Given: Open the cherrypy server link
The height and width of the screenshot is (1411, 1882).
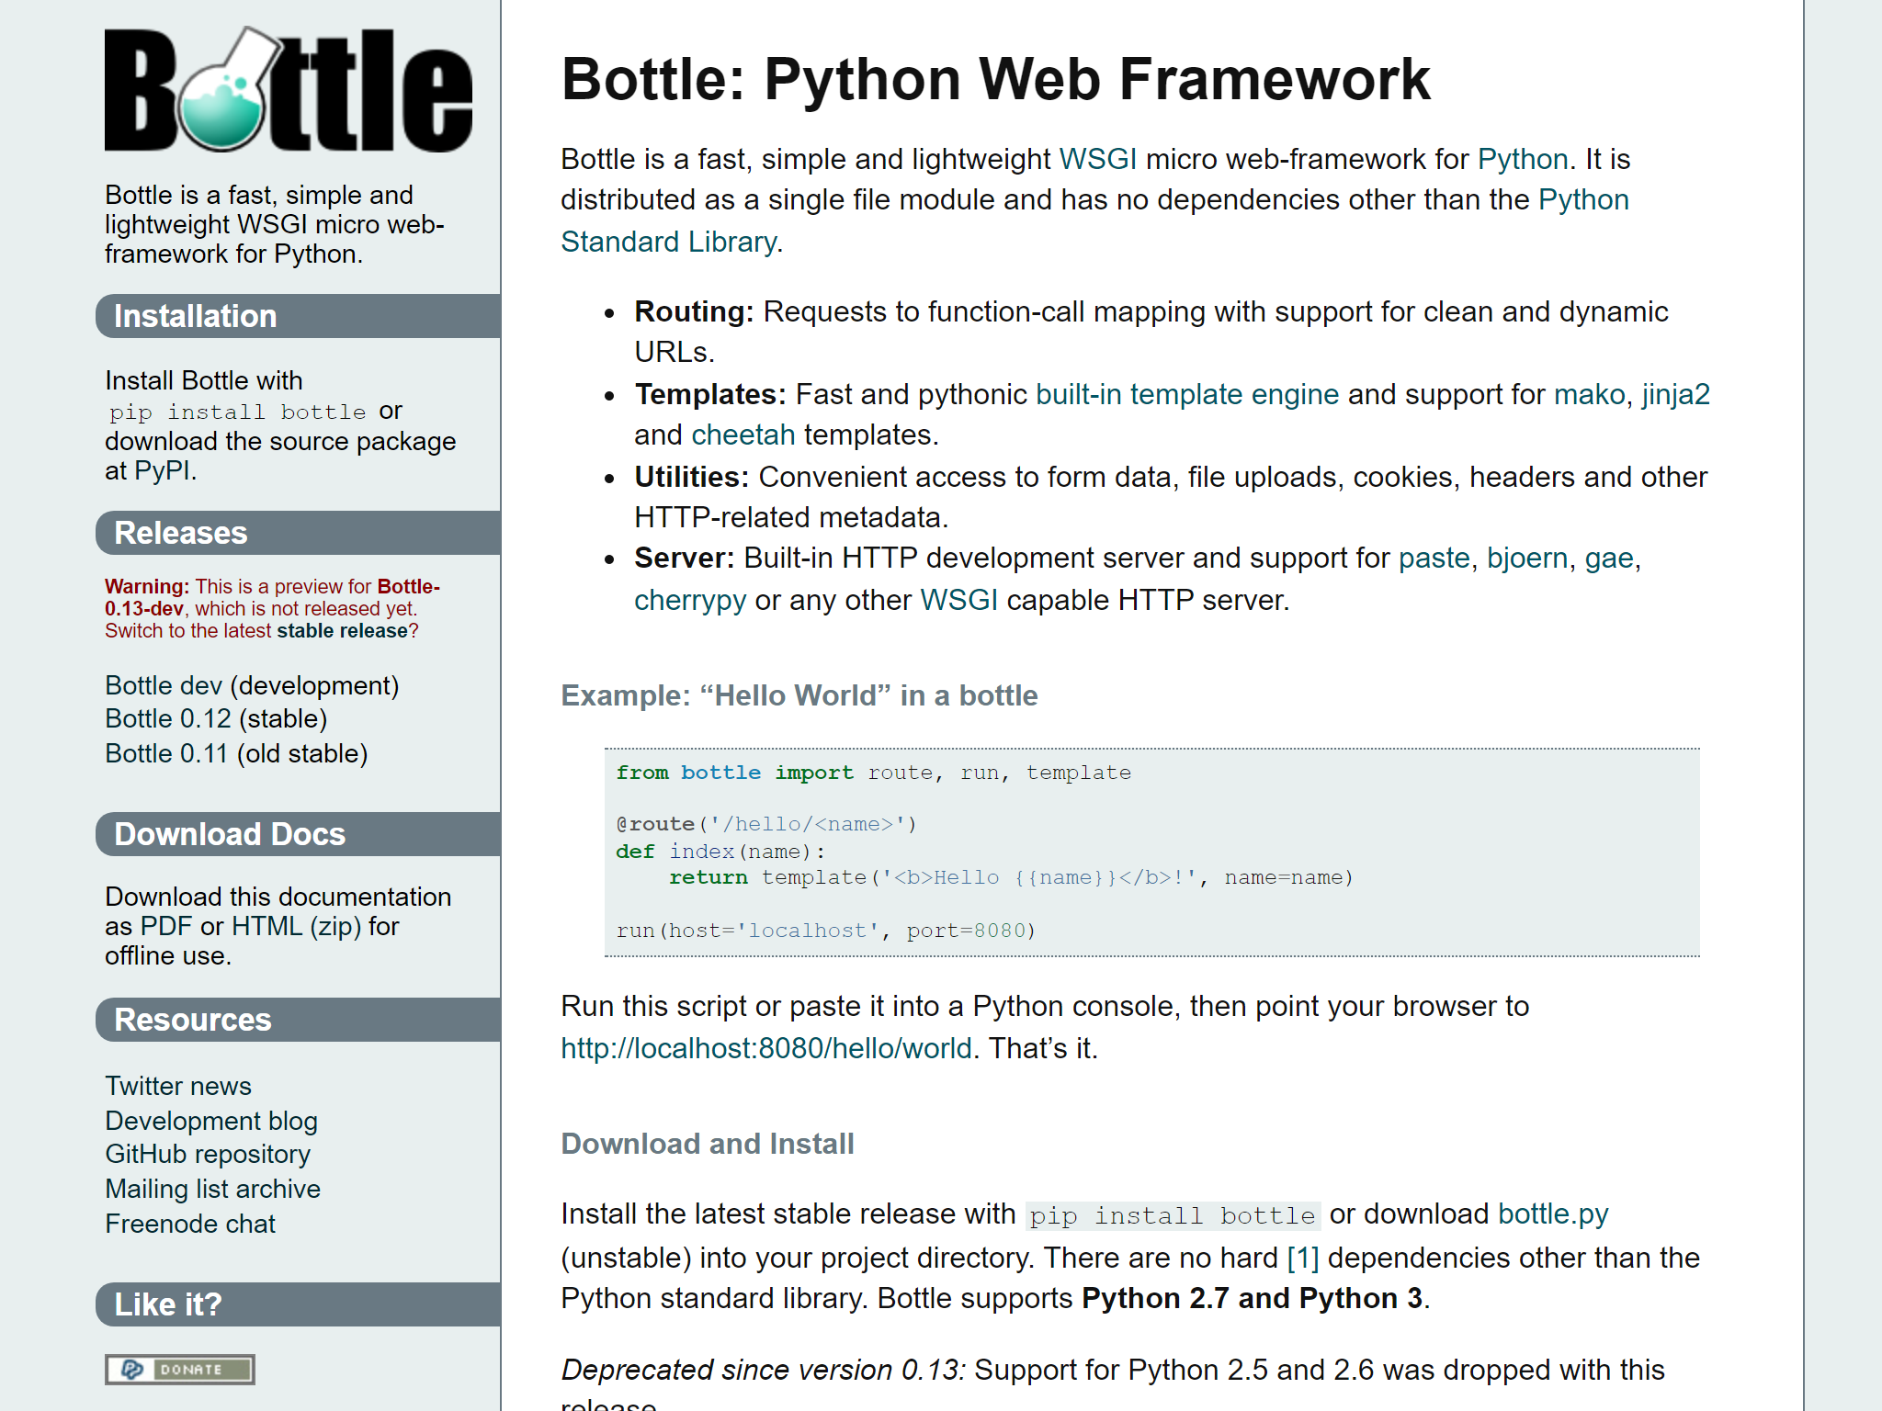Looking at the screenshot, I should [x=689, y=601].
